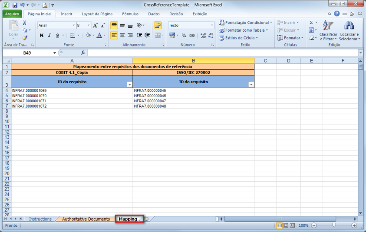
Task: Switch to the Inserir ribbon tab
Action: click(x=66, y=14)
